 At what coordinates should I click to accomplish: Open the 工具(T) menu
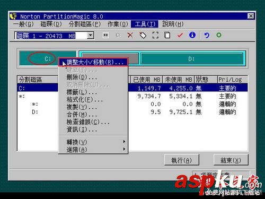[x=145, y=24]
